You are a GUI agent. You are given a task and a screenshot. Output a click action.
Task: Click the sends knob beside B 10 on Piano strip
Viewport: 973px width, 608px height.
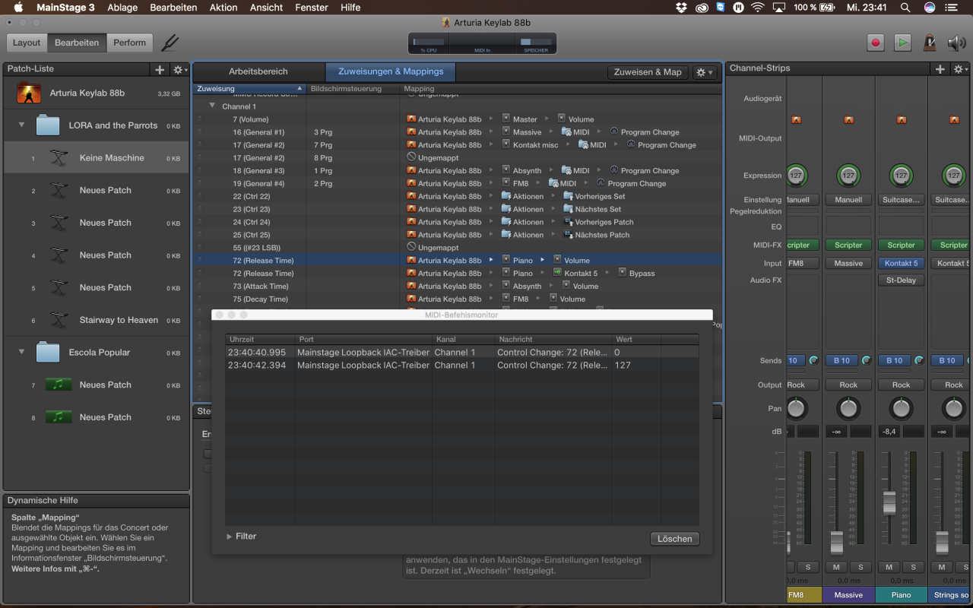pos(919,360)
